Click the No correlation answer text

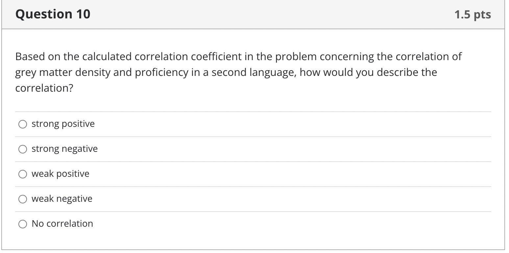point(62,224)
